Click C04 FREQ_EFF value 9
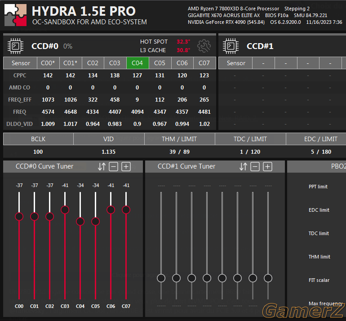Image resolution: width=346 pixels, height=321 pixels. pyautogui.click(x=137, y=100)
